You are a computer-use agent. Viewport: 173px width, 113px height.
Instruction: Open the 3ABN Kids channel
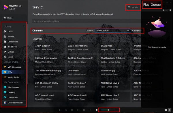coord(114,48)
